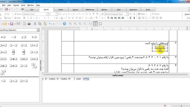This screenshot has height=107, width=190.
Task: Toggle Strikethrough in the ribbon
Action: [37, 18]
